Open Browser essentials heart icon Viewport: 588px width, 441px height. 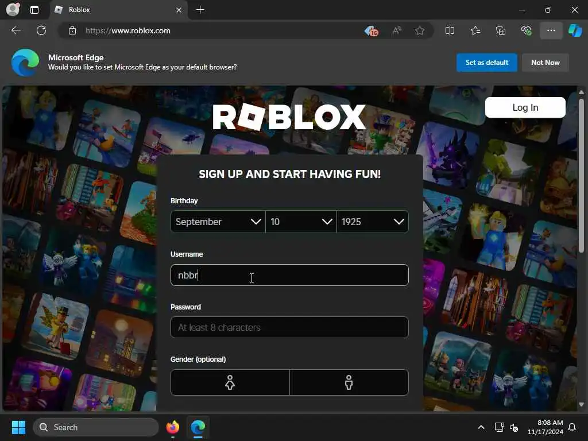[x=526, y=31]
